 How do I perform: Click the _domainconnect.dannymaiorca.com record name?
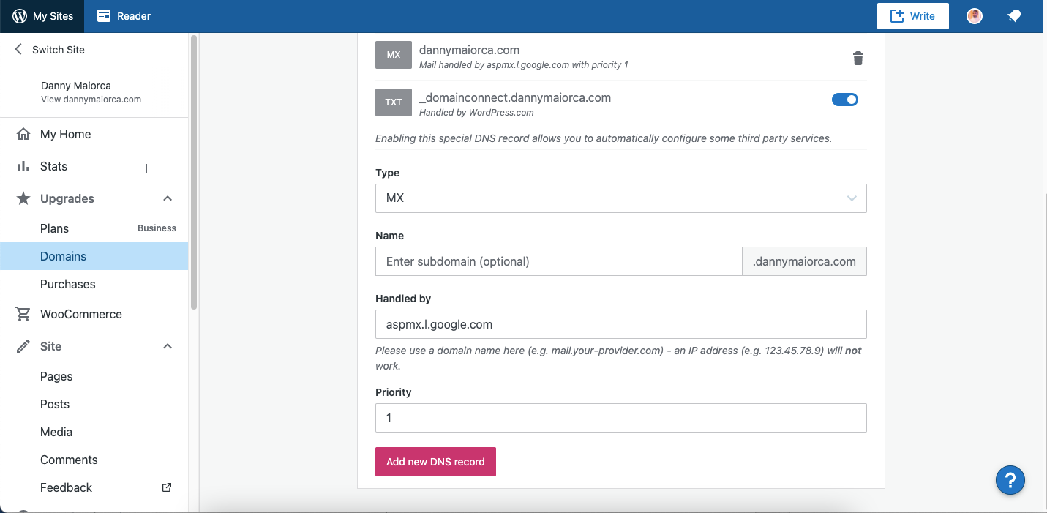point(515,97)
